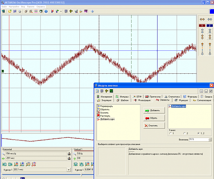This screenshot has width=214, height=179.
Task: Select channel 1 radio button
Action: [x=170, y=133]
